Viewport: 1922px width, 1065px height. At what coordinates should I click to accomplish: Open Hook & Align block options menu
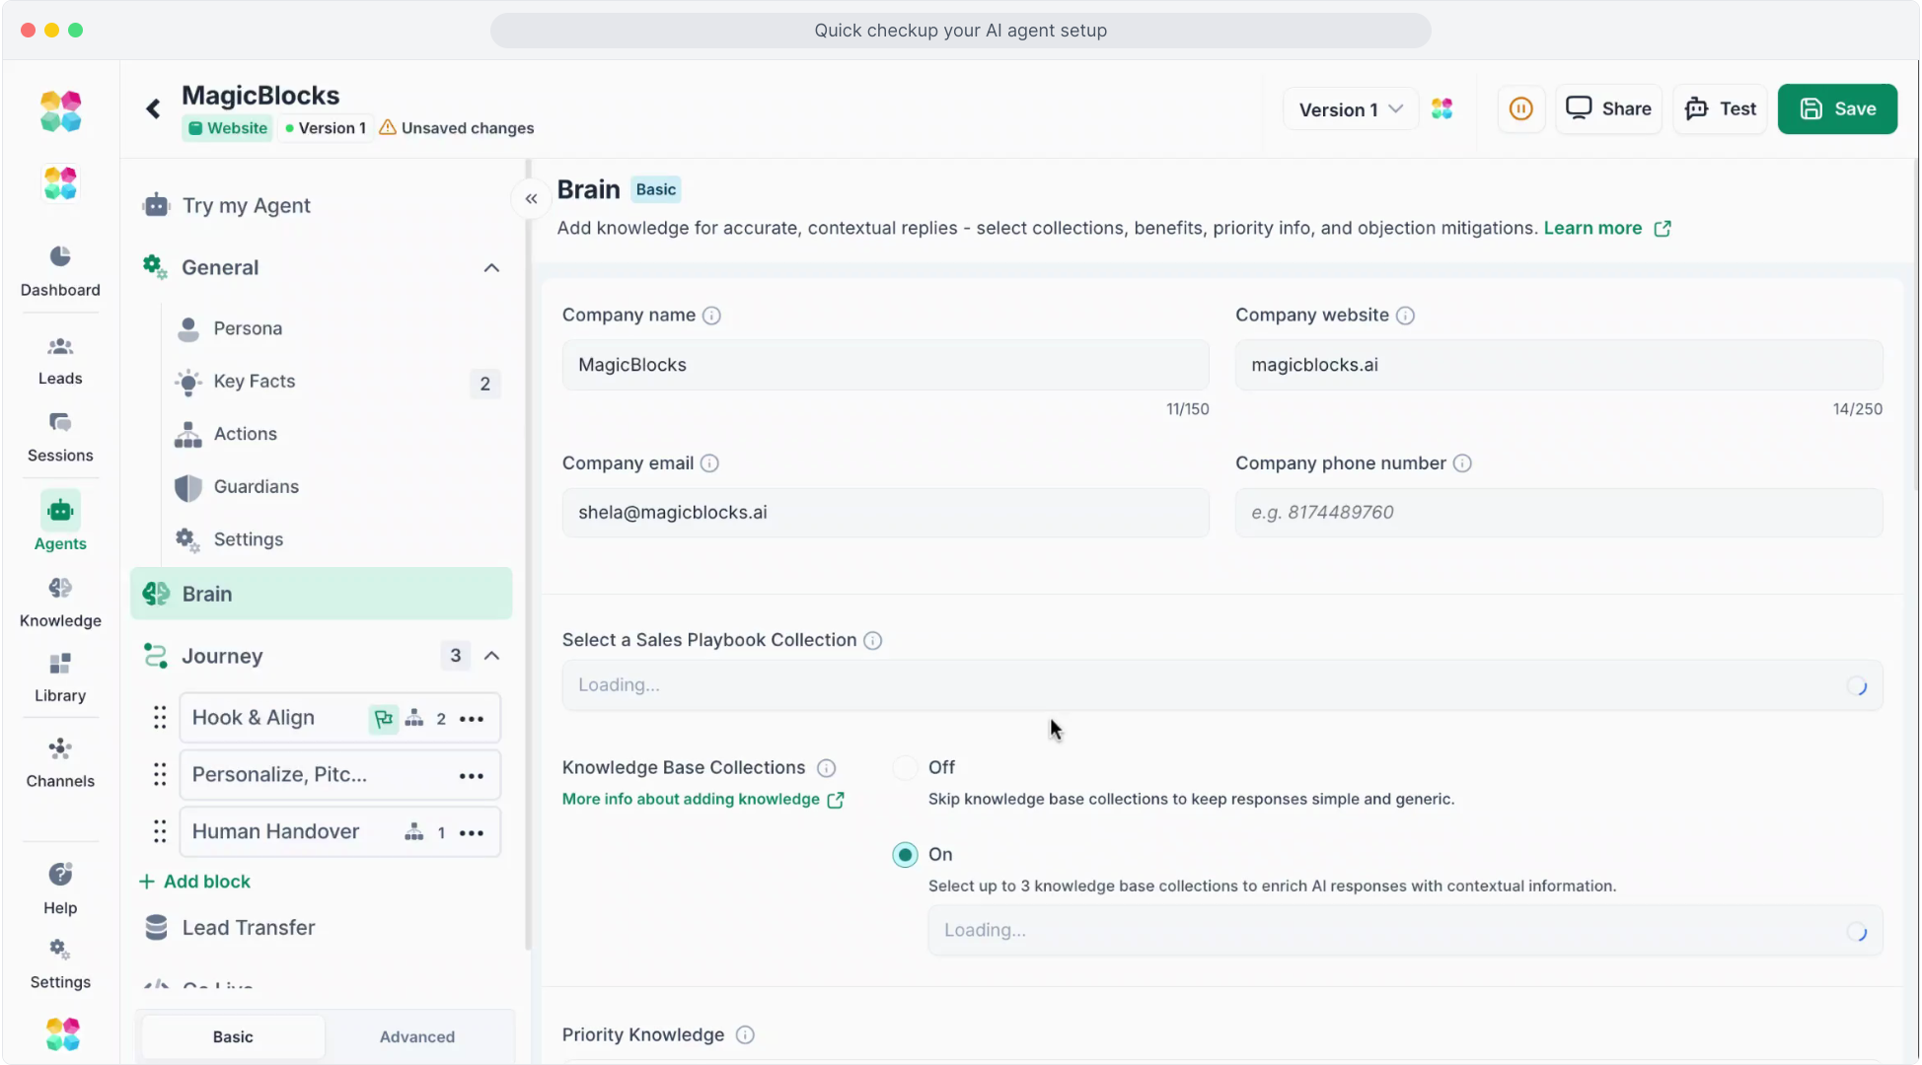[472, 719]
